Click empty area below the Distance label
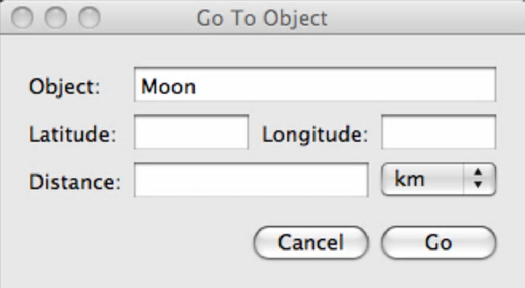The image size is (525, 288). pyautogui.click(x=75, y=236)
